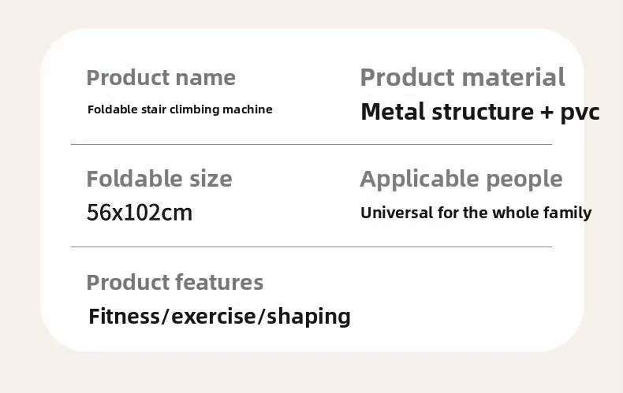Click the "Product features" heading
Image resolution: width=623 pixels, height=393 pixels.
(174, 282)
